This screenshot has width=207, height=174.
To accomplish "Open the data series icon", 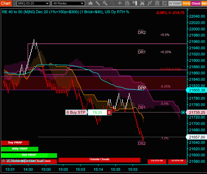I will 142,3.
